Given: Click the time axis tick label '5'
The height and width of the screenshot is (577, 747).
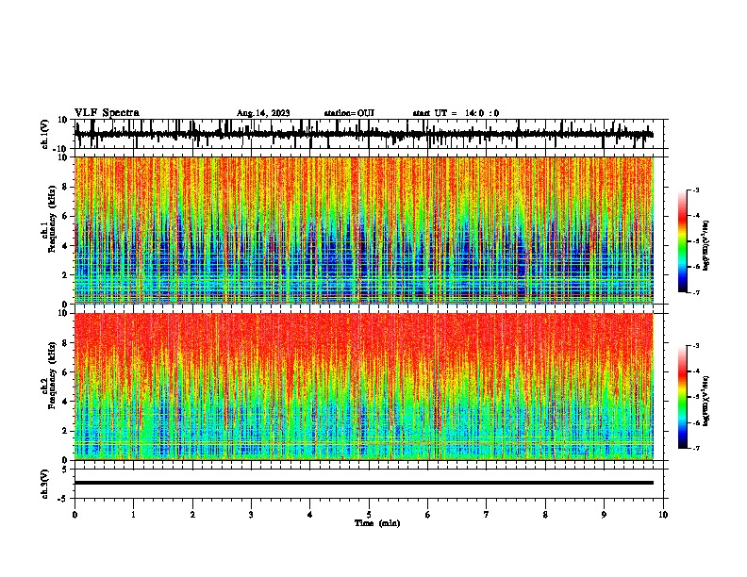Looking at the screenshot, I should click(369, 515).
